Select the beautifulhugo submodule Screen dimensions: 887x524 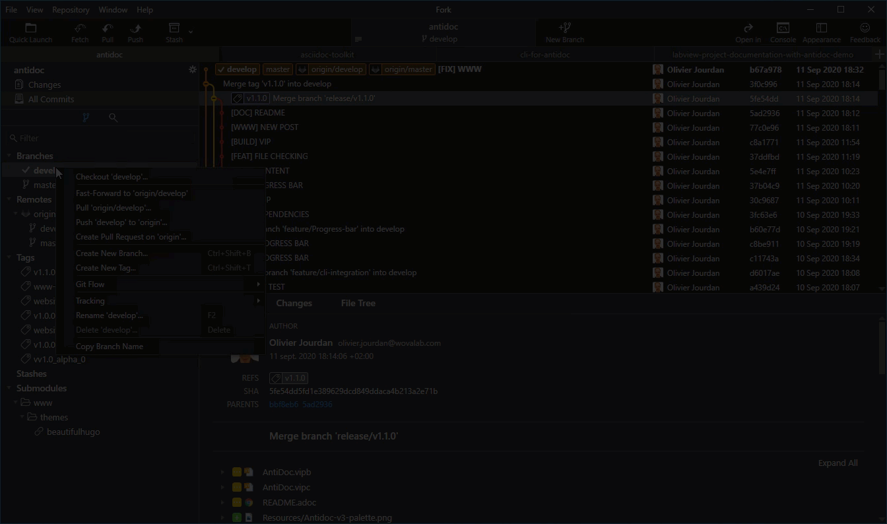pos(73,432)
